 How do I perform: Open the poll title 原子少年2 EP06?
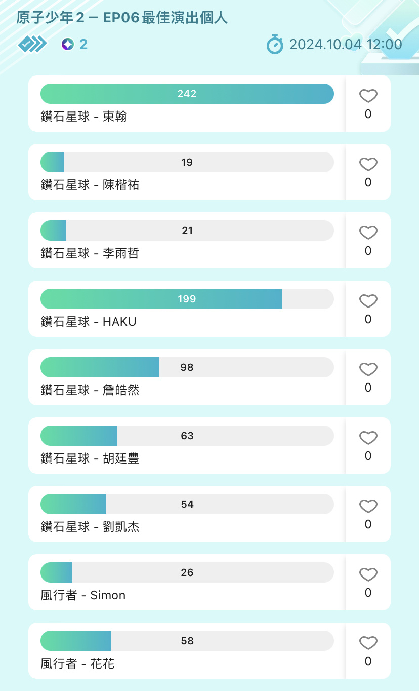tap(122, 18)
